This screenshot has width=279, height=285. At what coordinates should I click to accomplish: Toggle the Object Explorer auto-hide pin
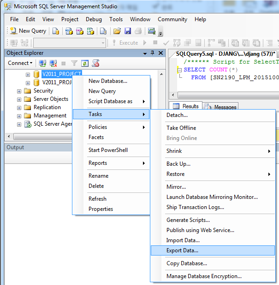pyautogui.click(x=153, y=53)
